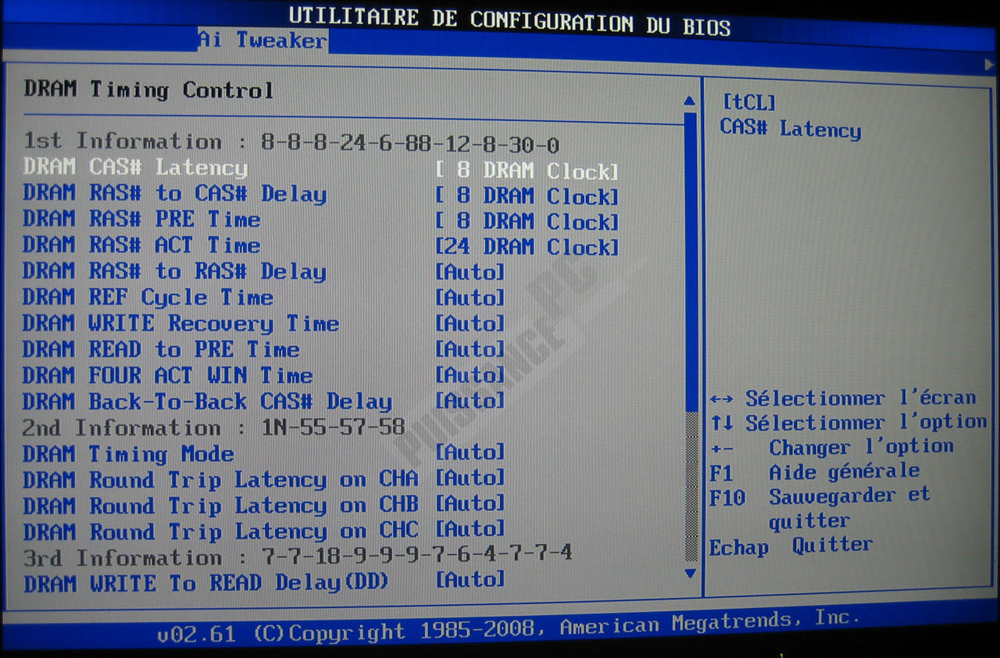Select DRAM RAS# to RAS# Delay option
The width and height of the screenshot is (1000, 658).
click(174, 272)
